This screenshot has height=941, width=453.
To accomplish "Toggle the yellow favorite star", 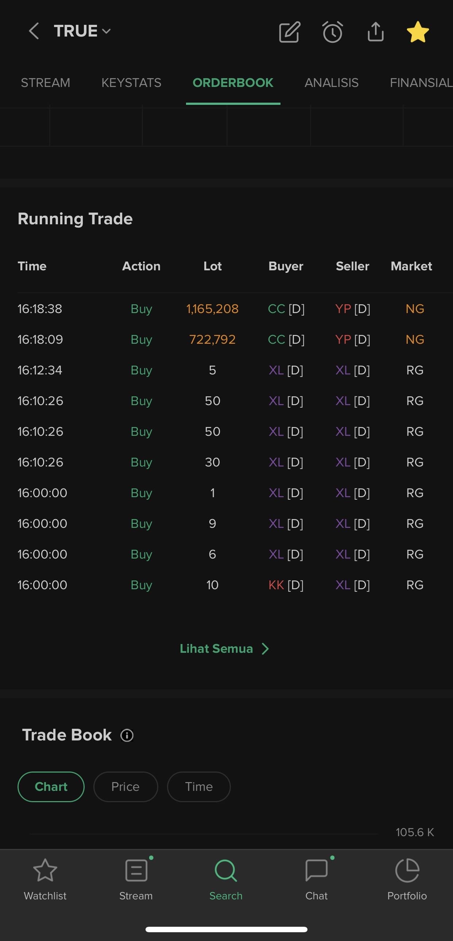I will (x=418, y=32).
